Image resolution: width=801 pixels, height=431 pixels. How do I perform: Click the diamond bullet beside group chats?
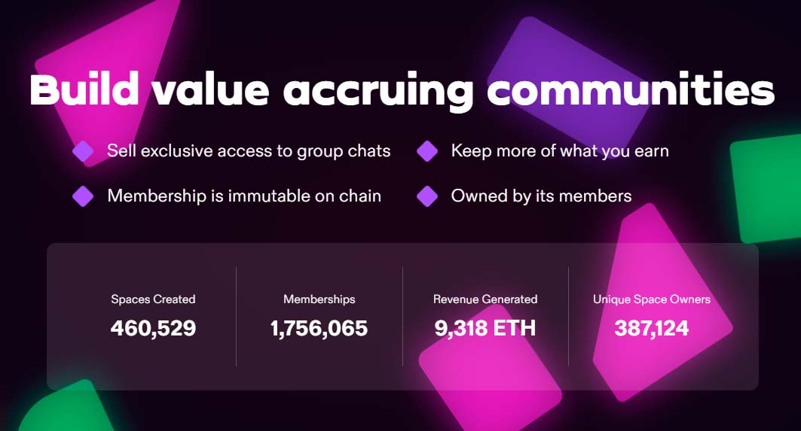tap(83, 151)
